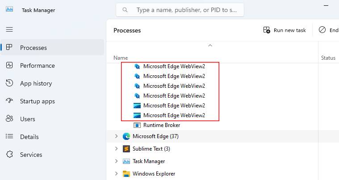Click the search box input field
Image resolution: width=339 pixels, height=180 pixels.
click(186, 10)
